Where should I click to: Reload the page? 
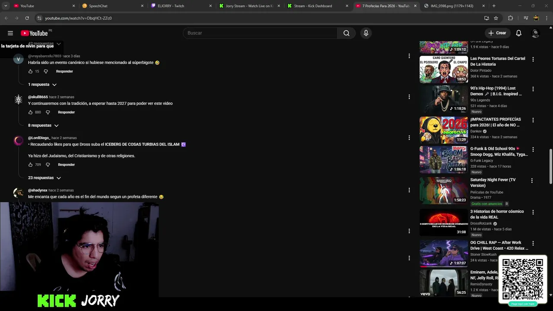tap(27, 18)
